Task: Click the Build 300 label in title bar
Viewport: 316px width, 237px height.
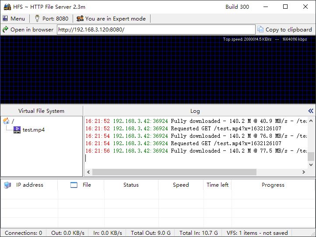Action: (x=237, y=7)
